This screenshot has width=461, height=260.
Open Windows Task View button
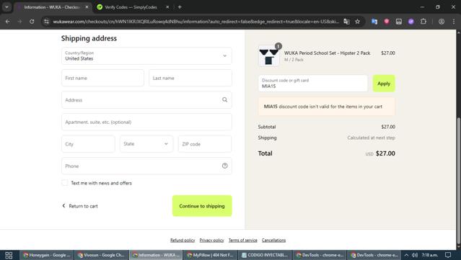tap(9, 255)
